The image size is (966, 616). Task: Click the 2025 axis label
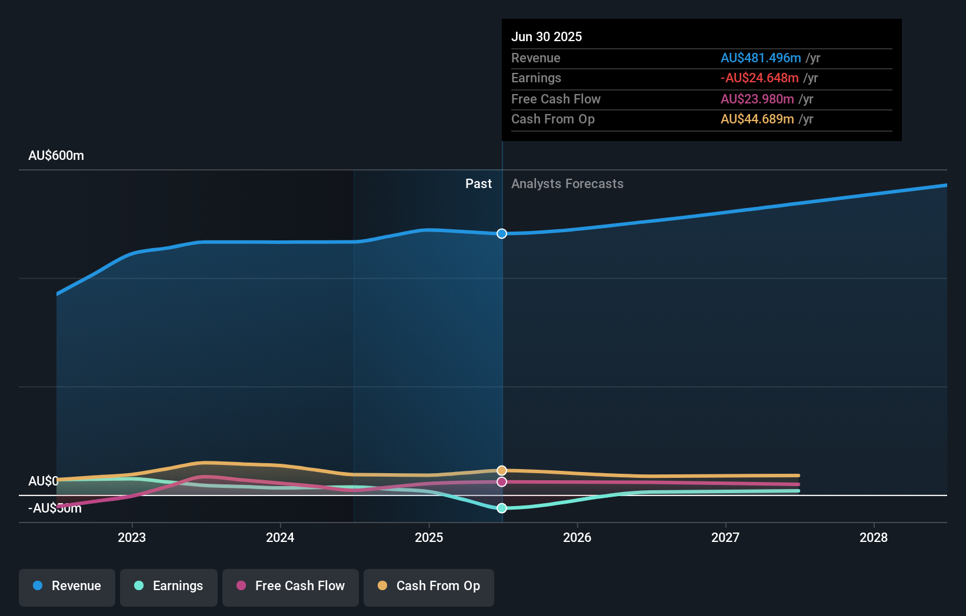click(x=429, y=537)
